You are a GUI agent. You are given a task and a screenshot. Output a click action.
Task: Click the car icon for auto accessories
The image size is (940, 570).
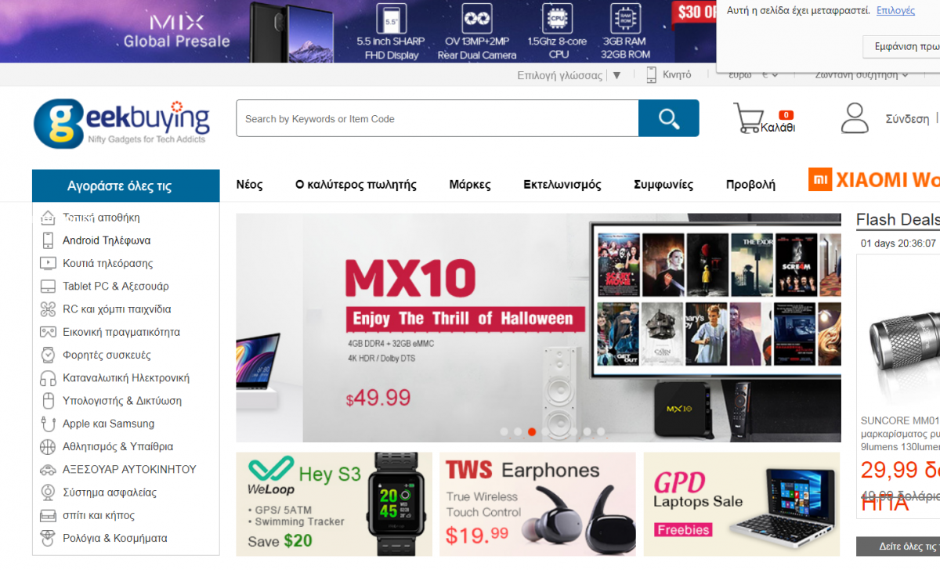pyautogui.click(x=48, y=470)
